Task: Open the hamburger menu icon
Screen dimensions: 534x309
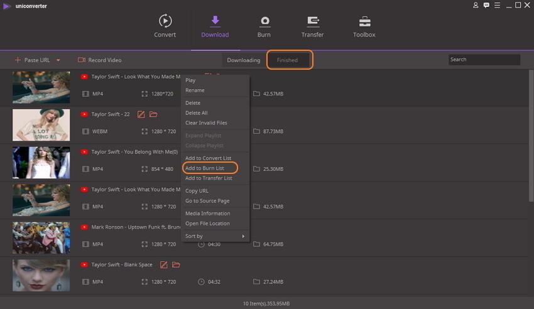Action: coord(497,5)
